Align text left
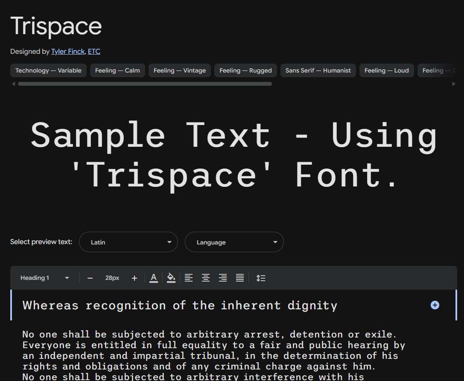The width and height of the screenshot is (464, 381). pos(189,278)
